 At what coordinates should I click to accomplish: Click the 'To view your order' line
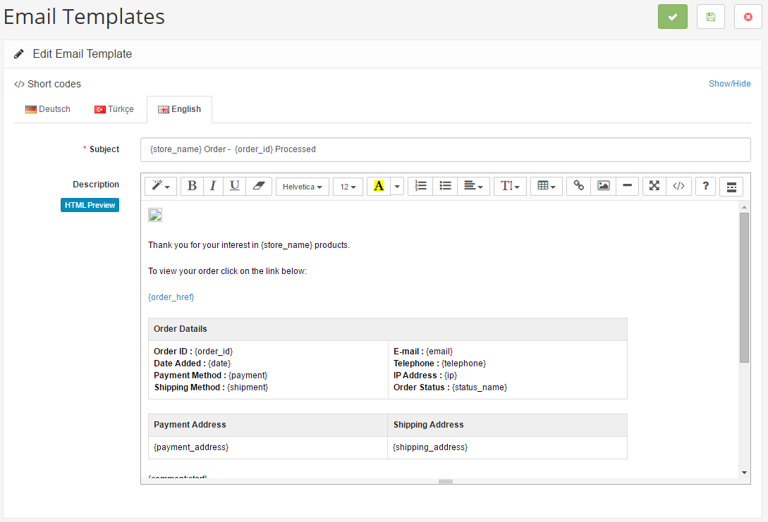[227, 271]
